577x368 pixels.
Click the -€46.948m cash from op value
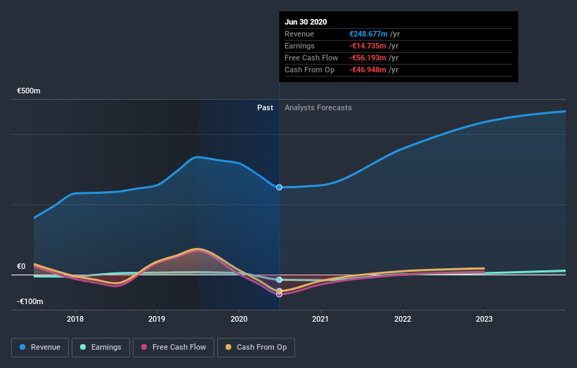coord(368,70)
